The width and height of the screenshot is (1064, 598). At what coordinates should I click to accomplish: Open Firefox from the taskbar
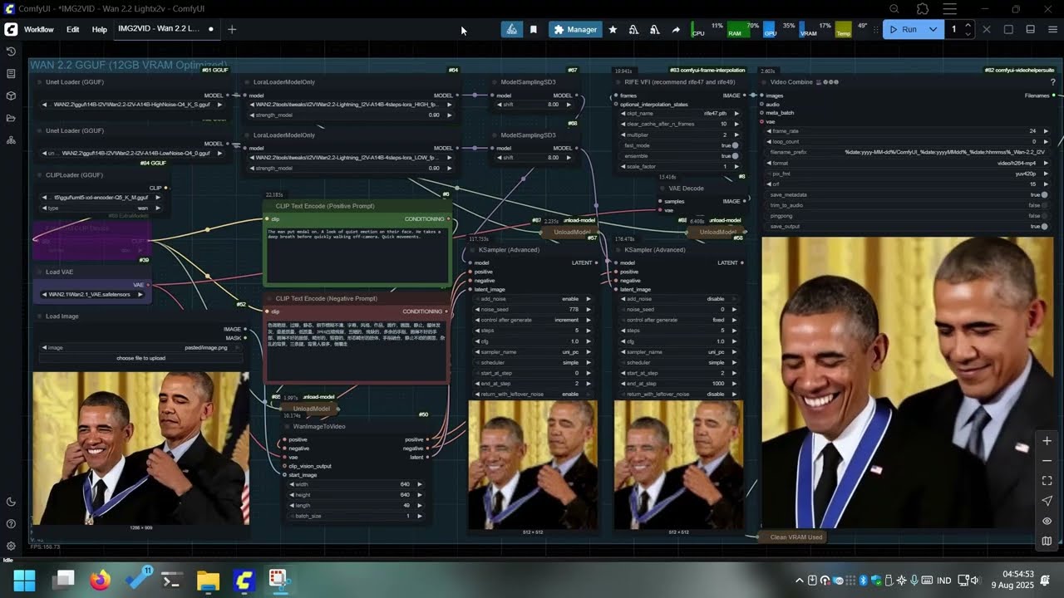(100, 579)
